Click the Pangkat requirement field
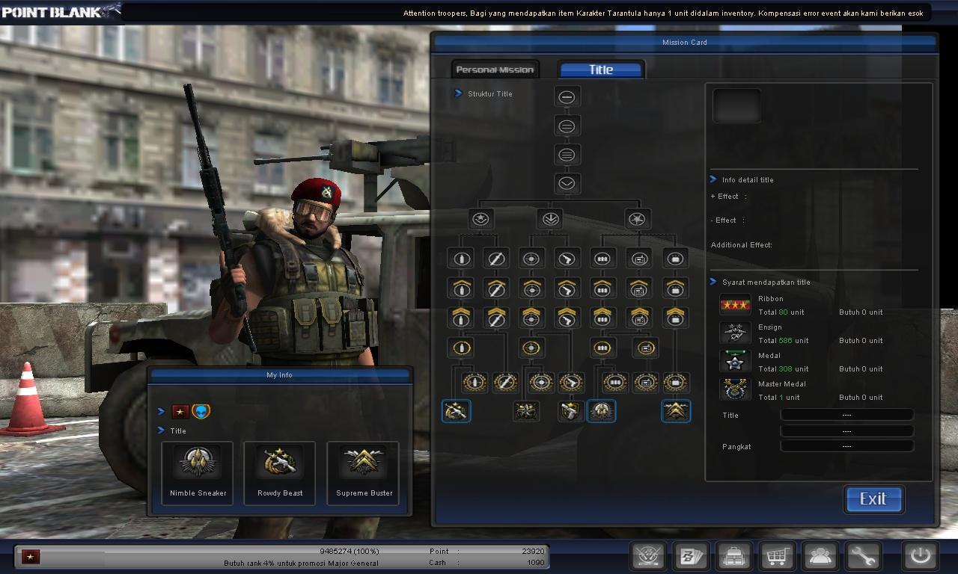 click(x=846, y=446)
